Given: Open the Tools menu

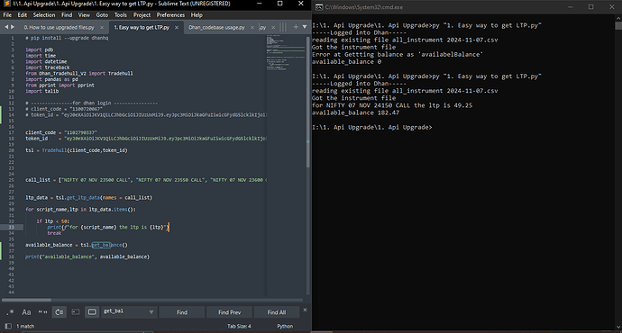Looking at the screenshot, I should [121, 15].
